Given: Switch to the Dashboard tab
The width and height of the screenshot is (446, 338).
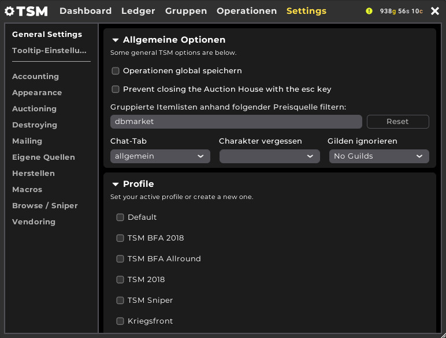Looking at the screenshot, I should click(86, 11).
